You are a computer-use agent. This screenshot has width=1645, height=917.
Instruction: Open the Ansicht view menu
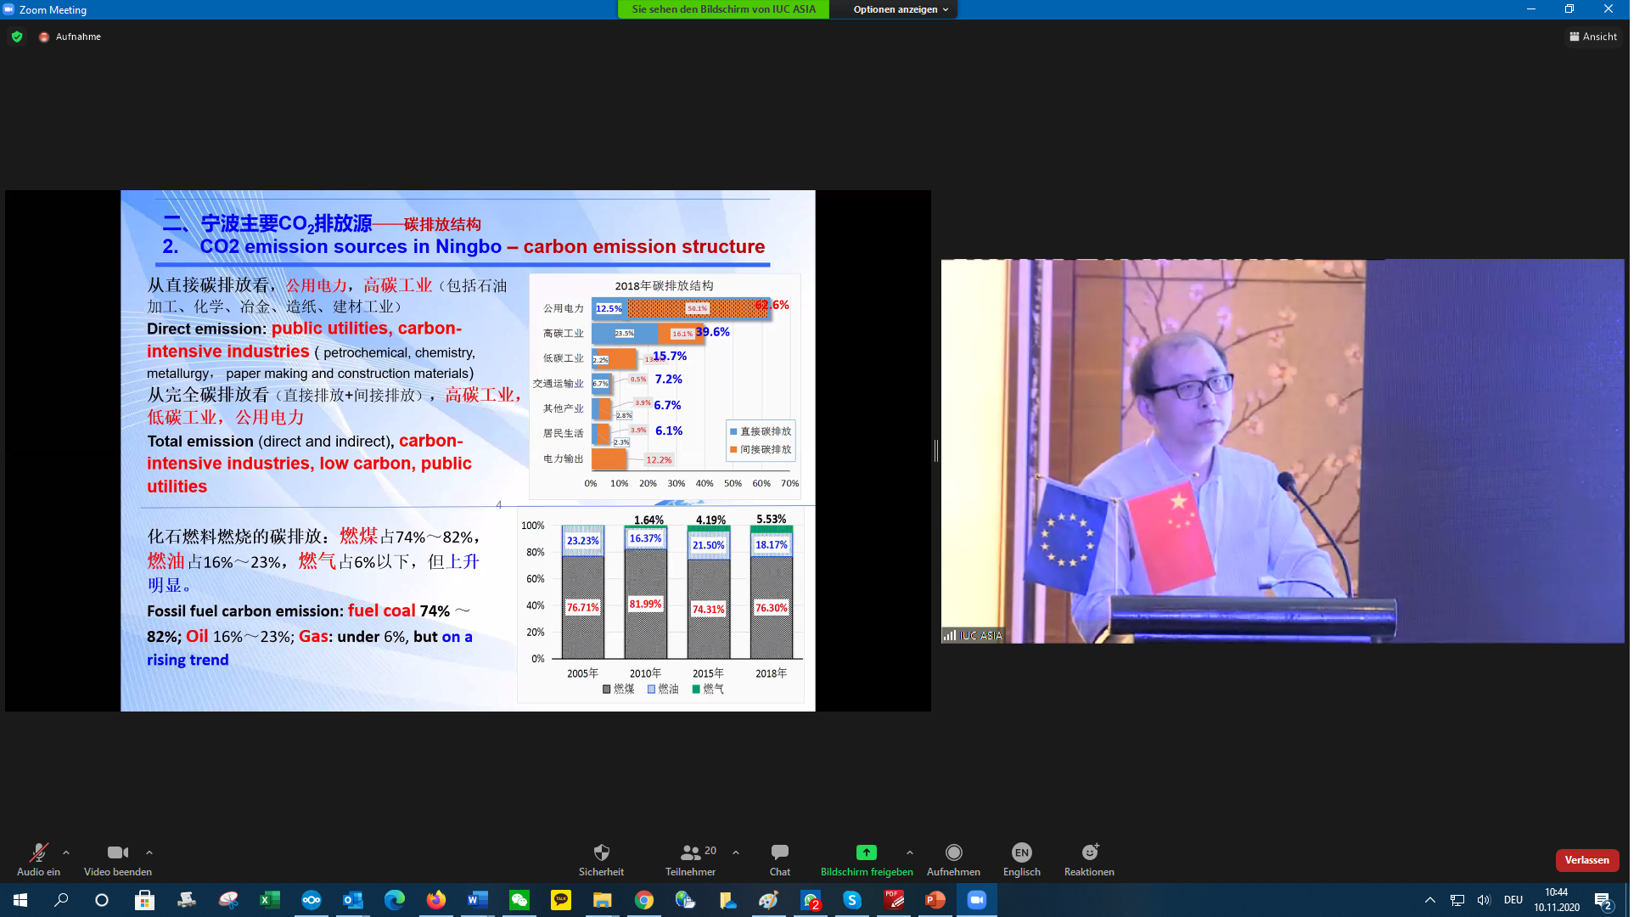click(1593, 37)
